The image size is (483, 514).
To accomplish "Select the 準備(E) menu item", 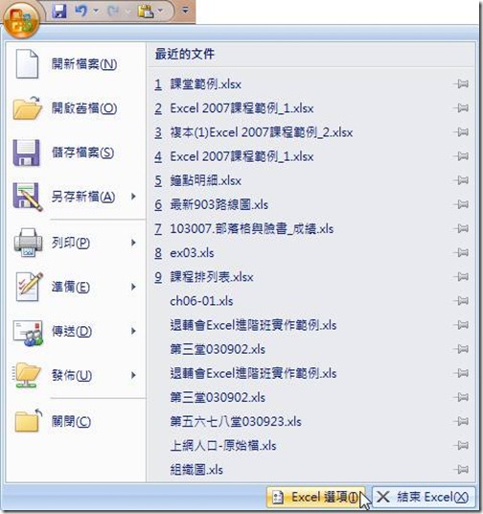I will click(x=76, y=287).
